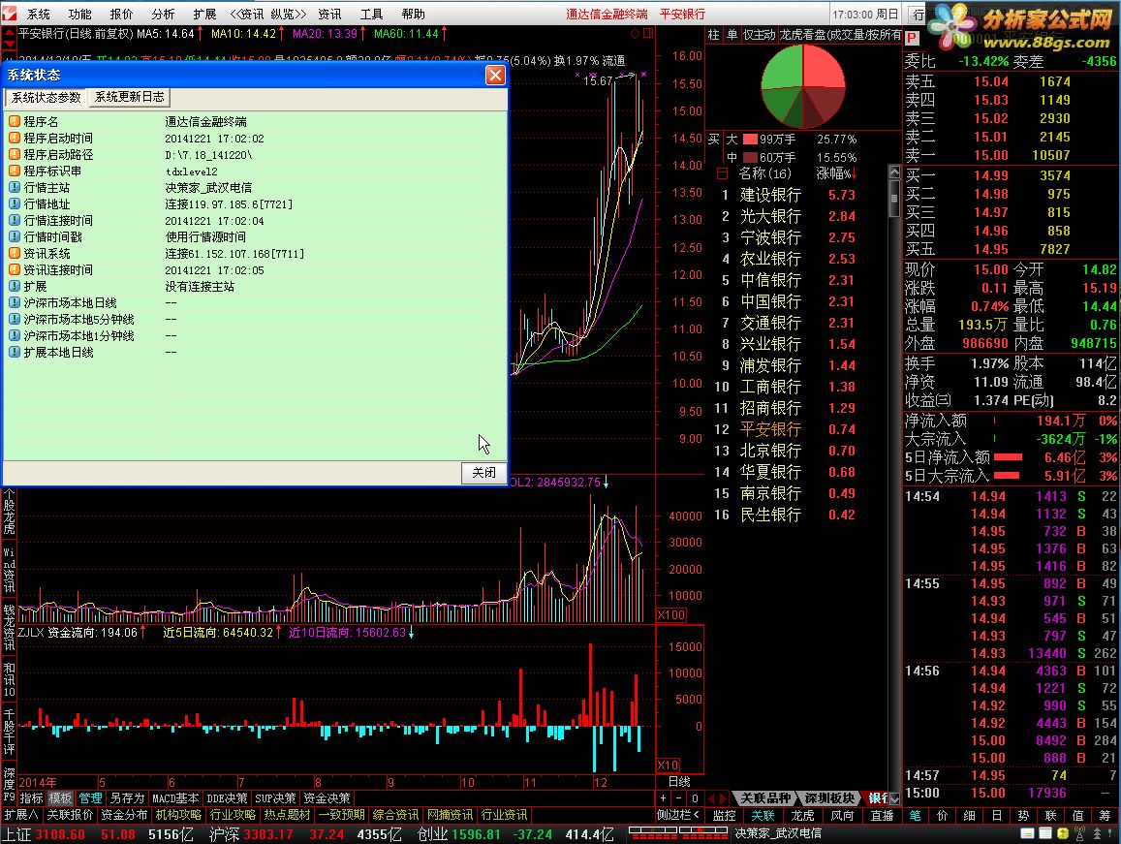
Task: Click the icon next to 资讯系统 row
Action: tap(15, 253)
